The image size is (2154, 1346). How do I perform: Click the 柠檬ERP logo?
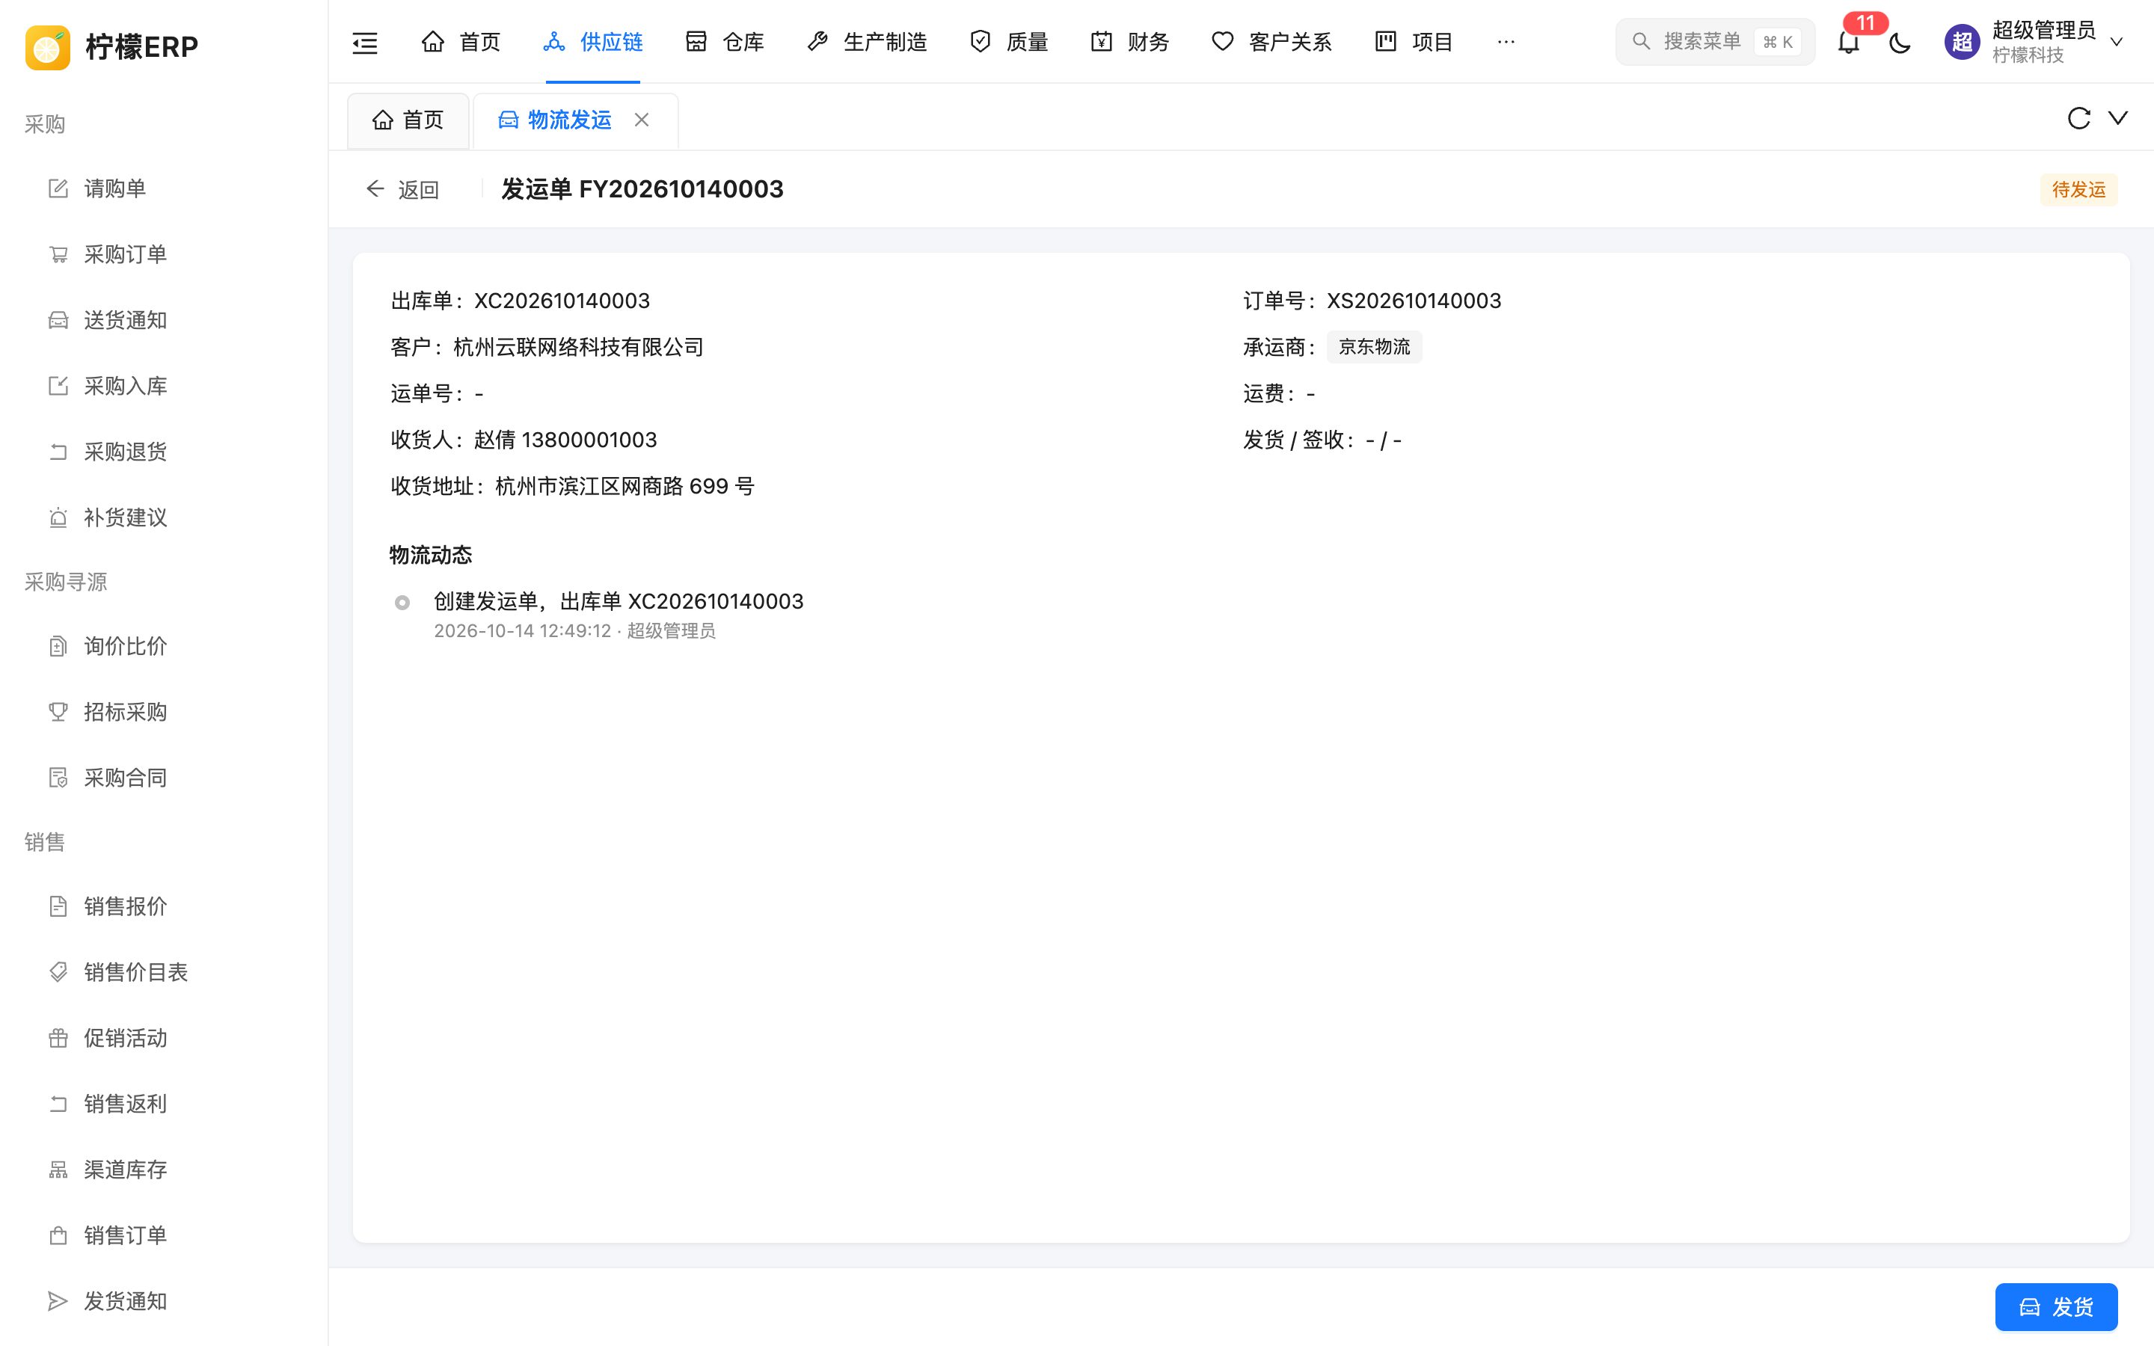[x=112, y=46]
